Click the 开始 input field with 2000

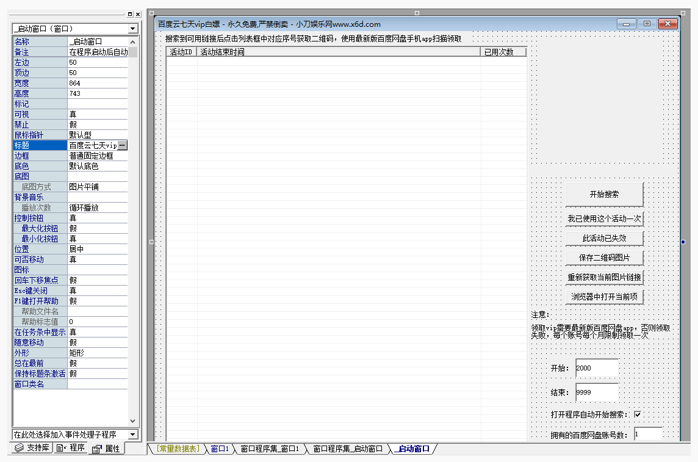pos(596,368)
